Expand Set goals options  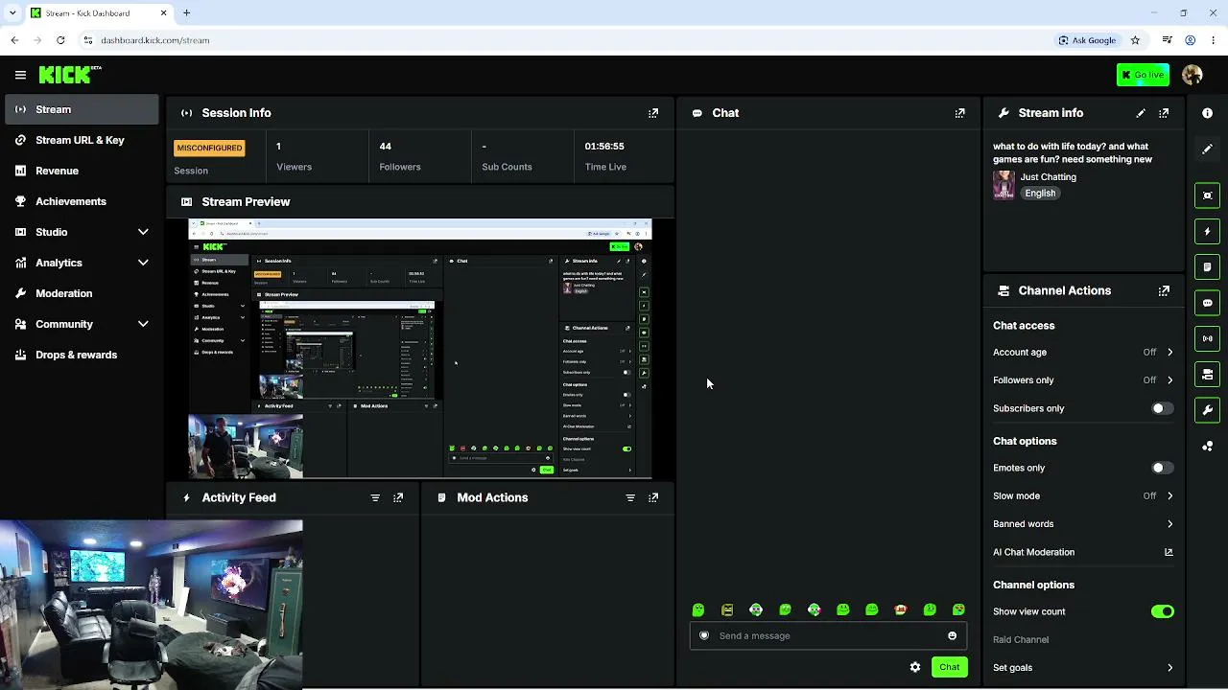click(x=1083, y=668)
